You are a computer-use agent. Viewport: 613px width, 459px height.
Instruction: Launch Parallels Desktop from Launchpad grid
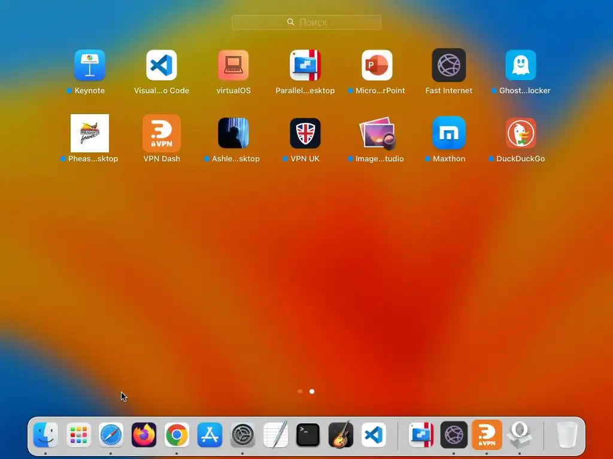tap(305, 65)
